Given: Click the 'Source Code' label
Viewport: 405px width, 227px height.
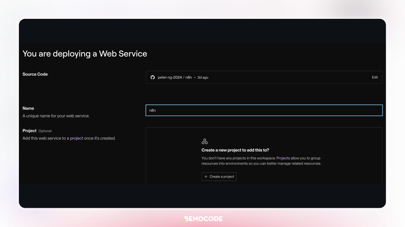Looking at the screenshot, I should point(35,74).
